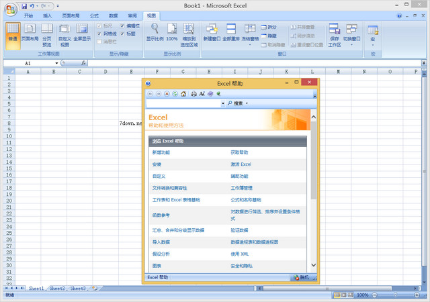Click the 全部重排 icon
The width and height of the screenshot is (430, 302).
pyautogui.click(x=231, y=30)
